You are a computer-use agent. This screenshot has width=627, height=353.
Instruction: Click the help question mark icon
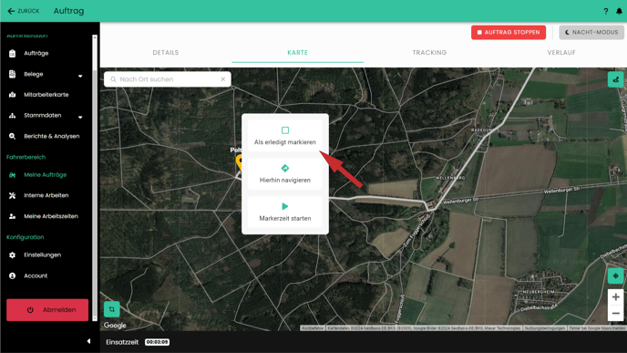(x=606, y=11)
